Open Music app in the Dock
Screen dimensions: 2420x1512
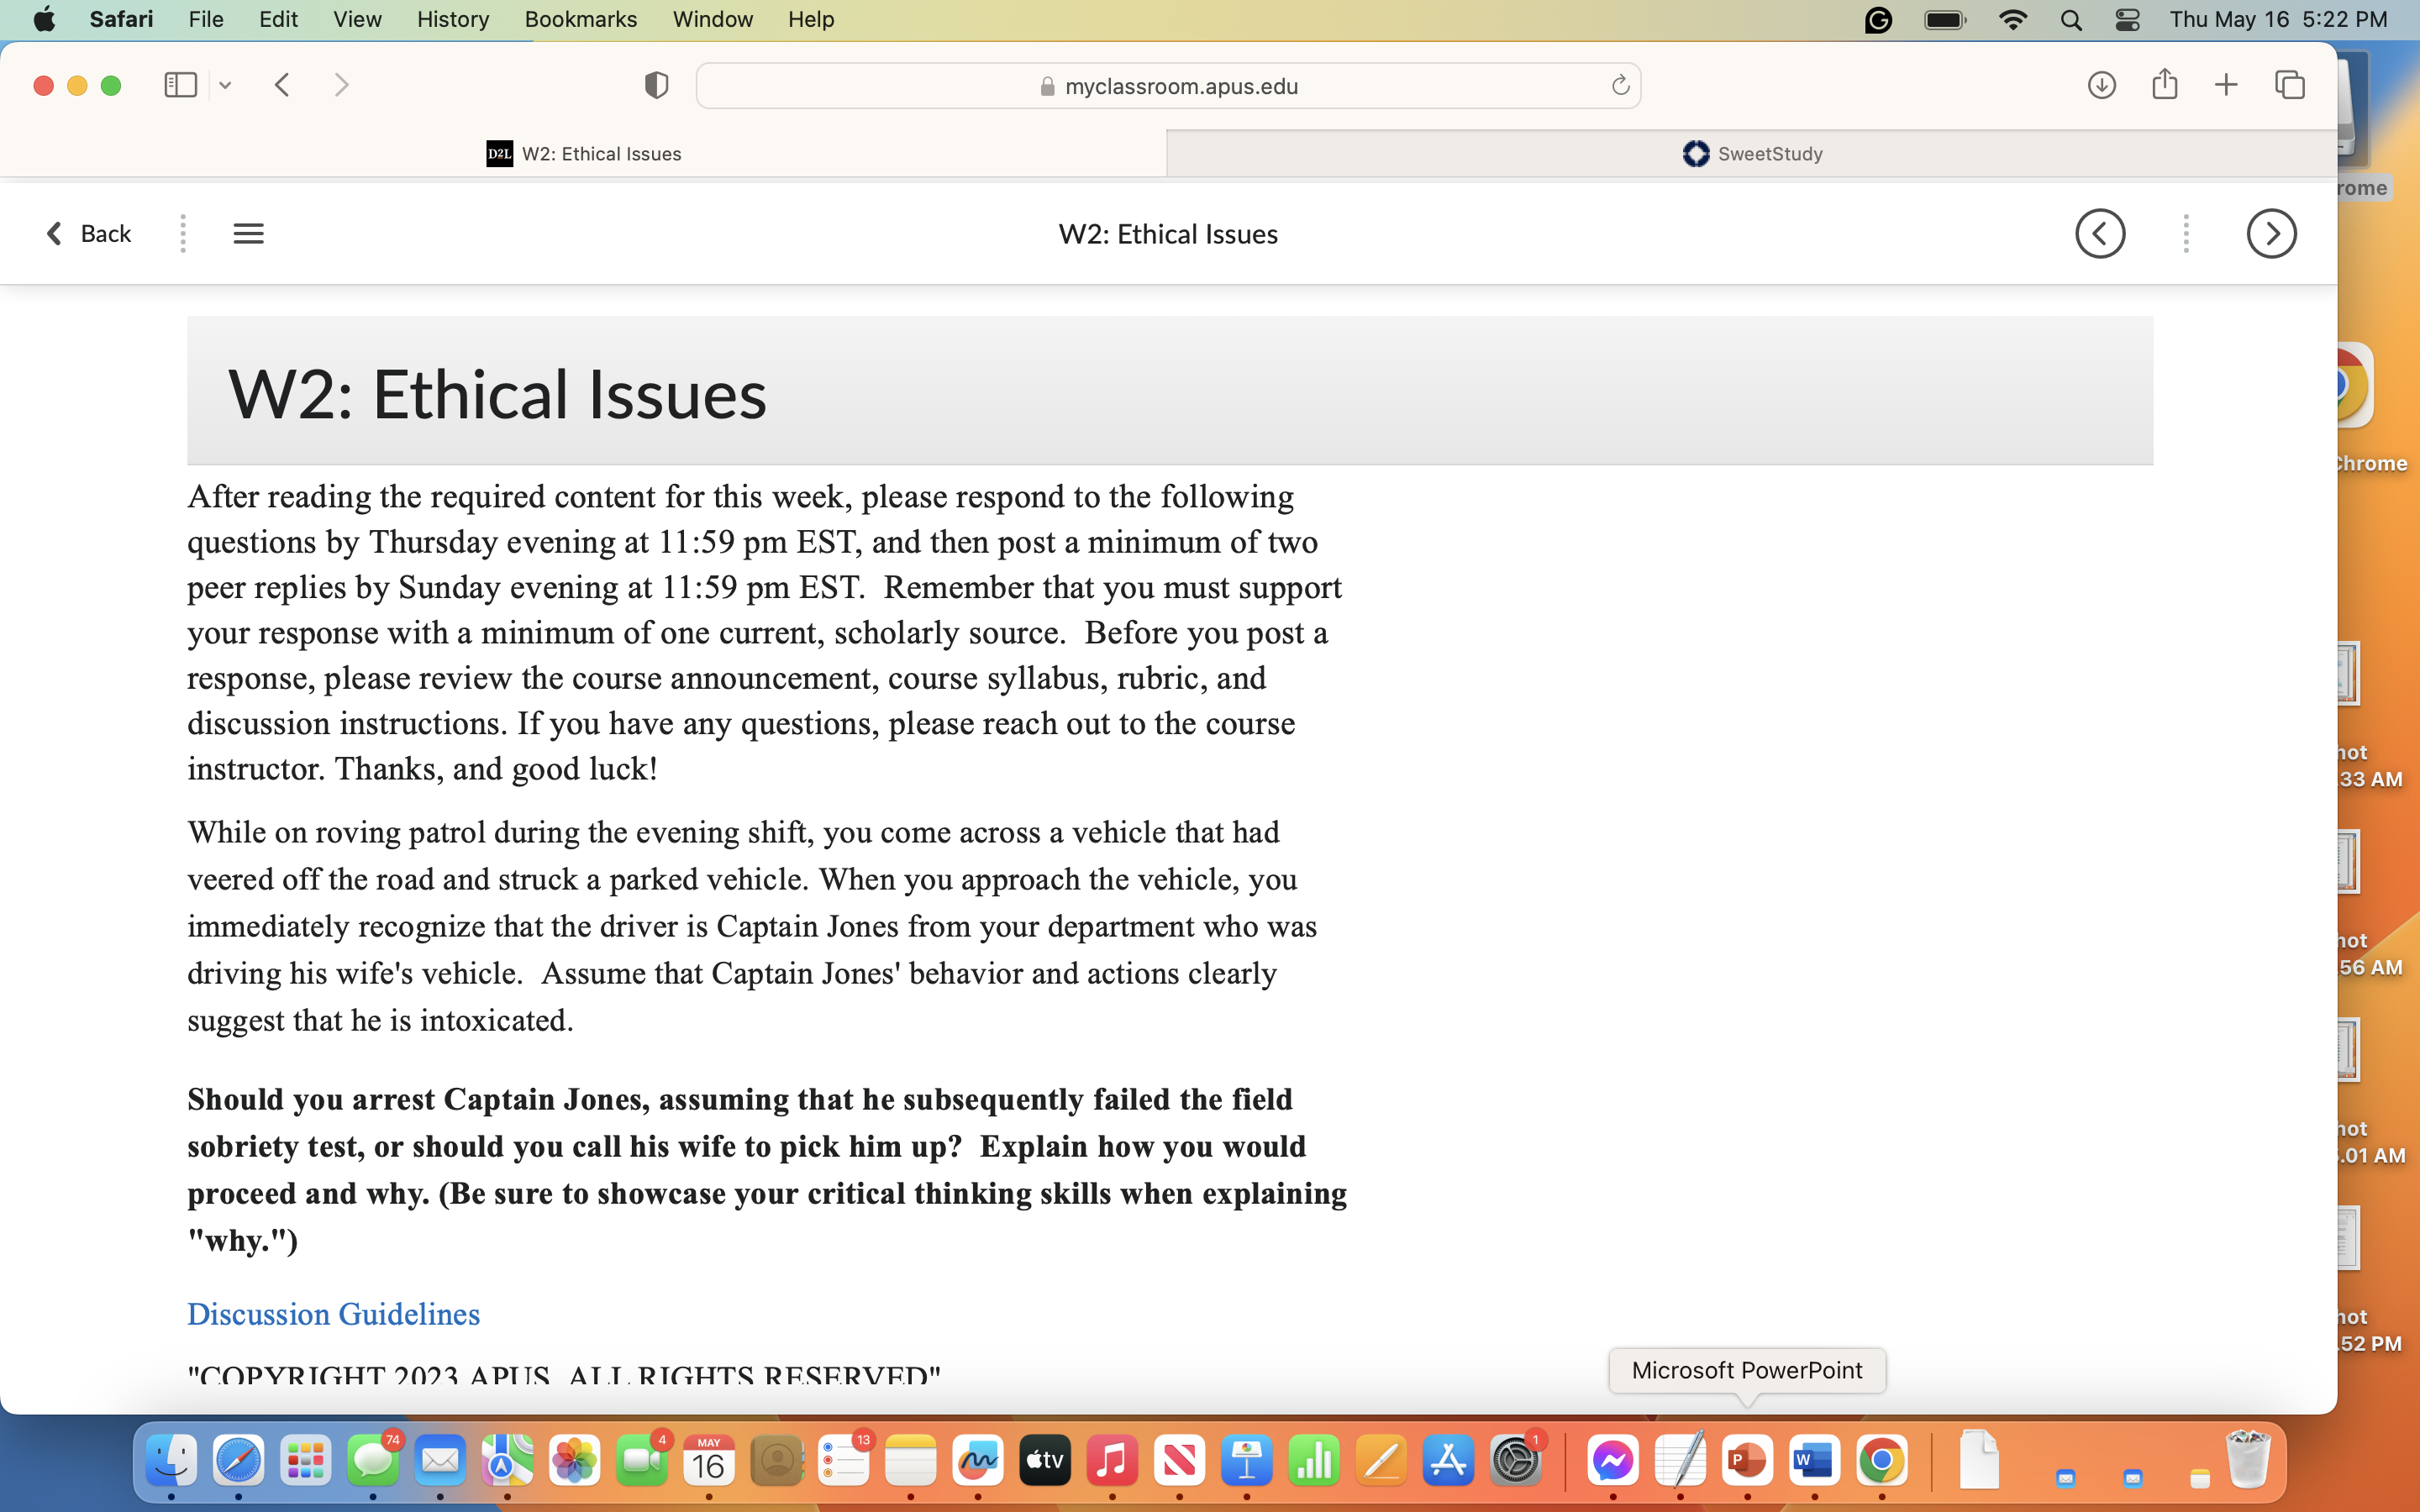click(1112, 1461)
